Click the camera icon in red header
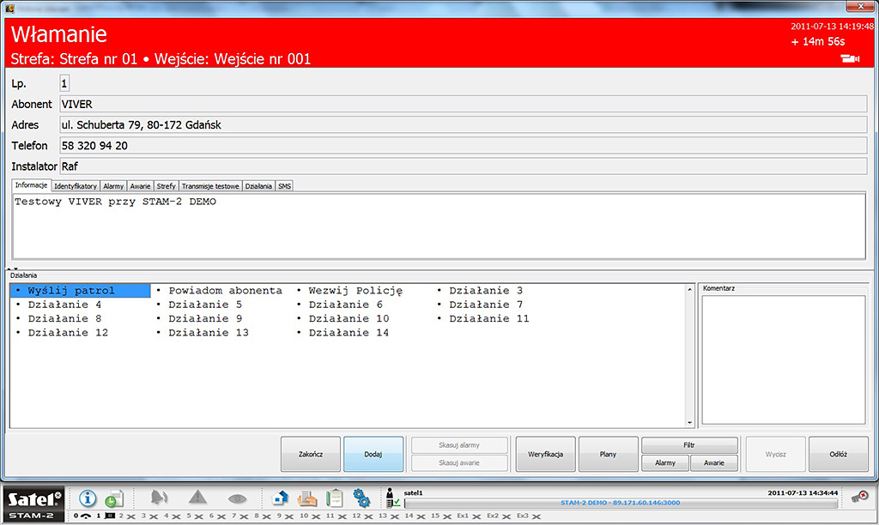879x525 pixels. pos(850,58)
